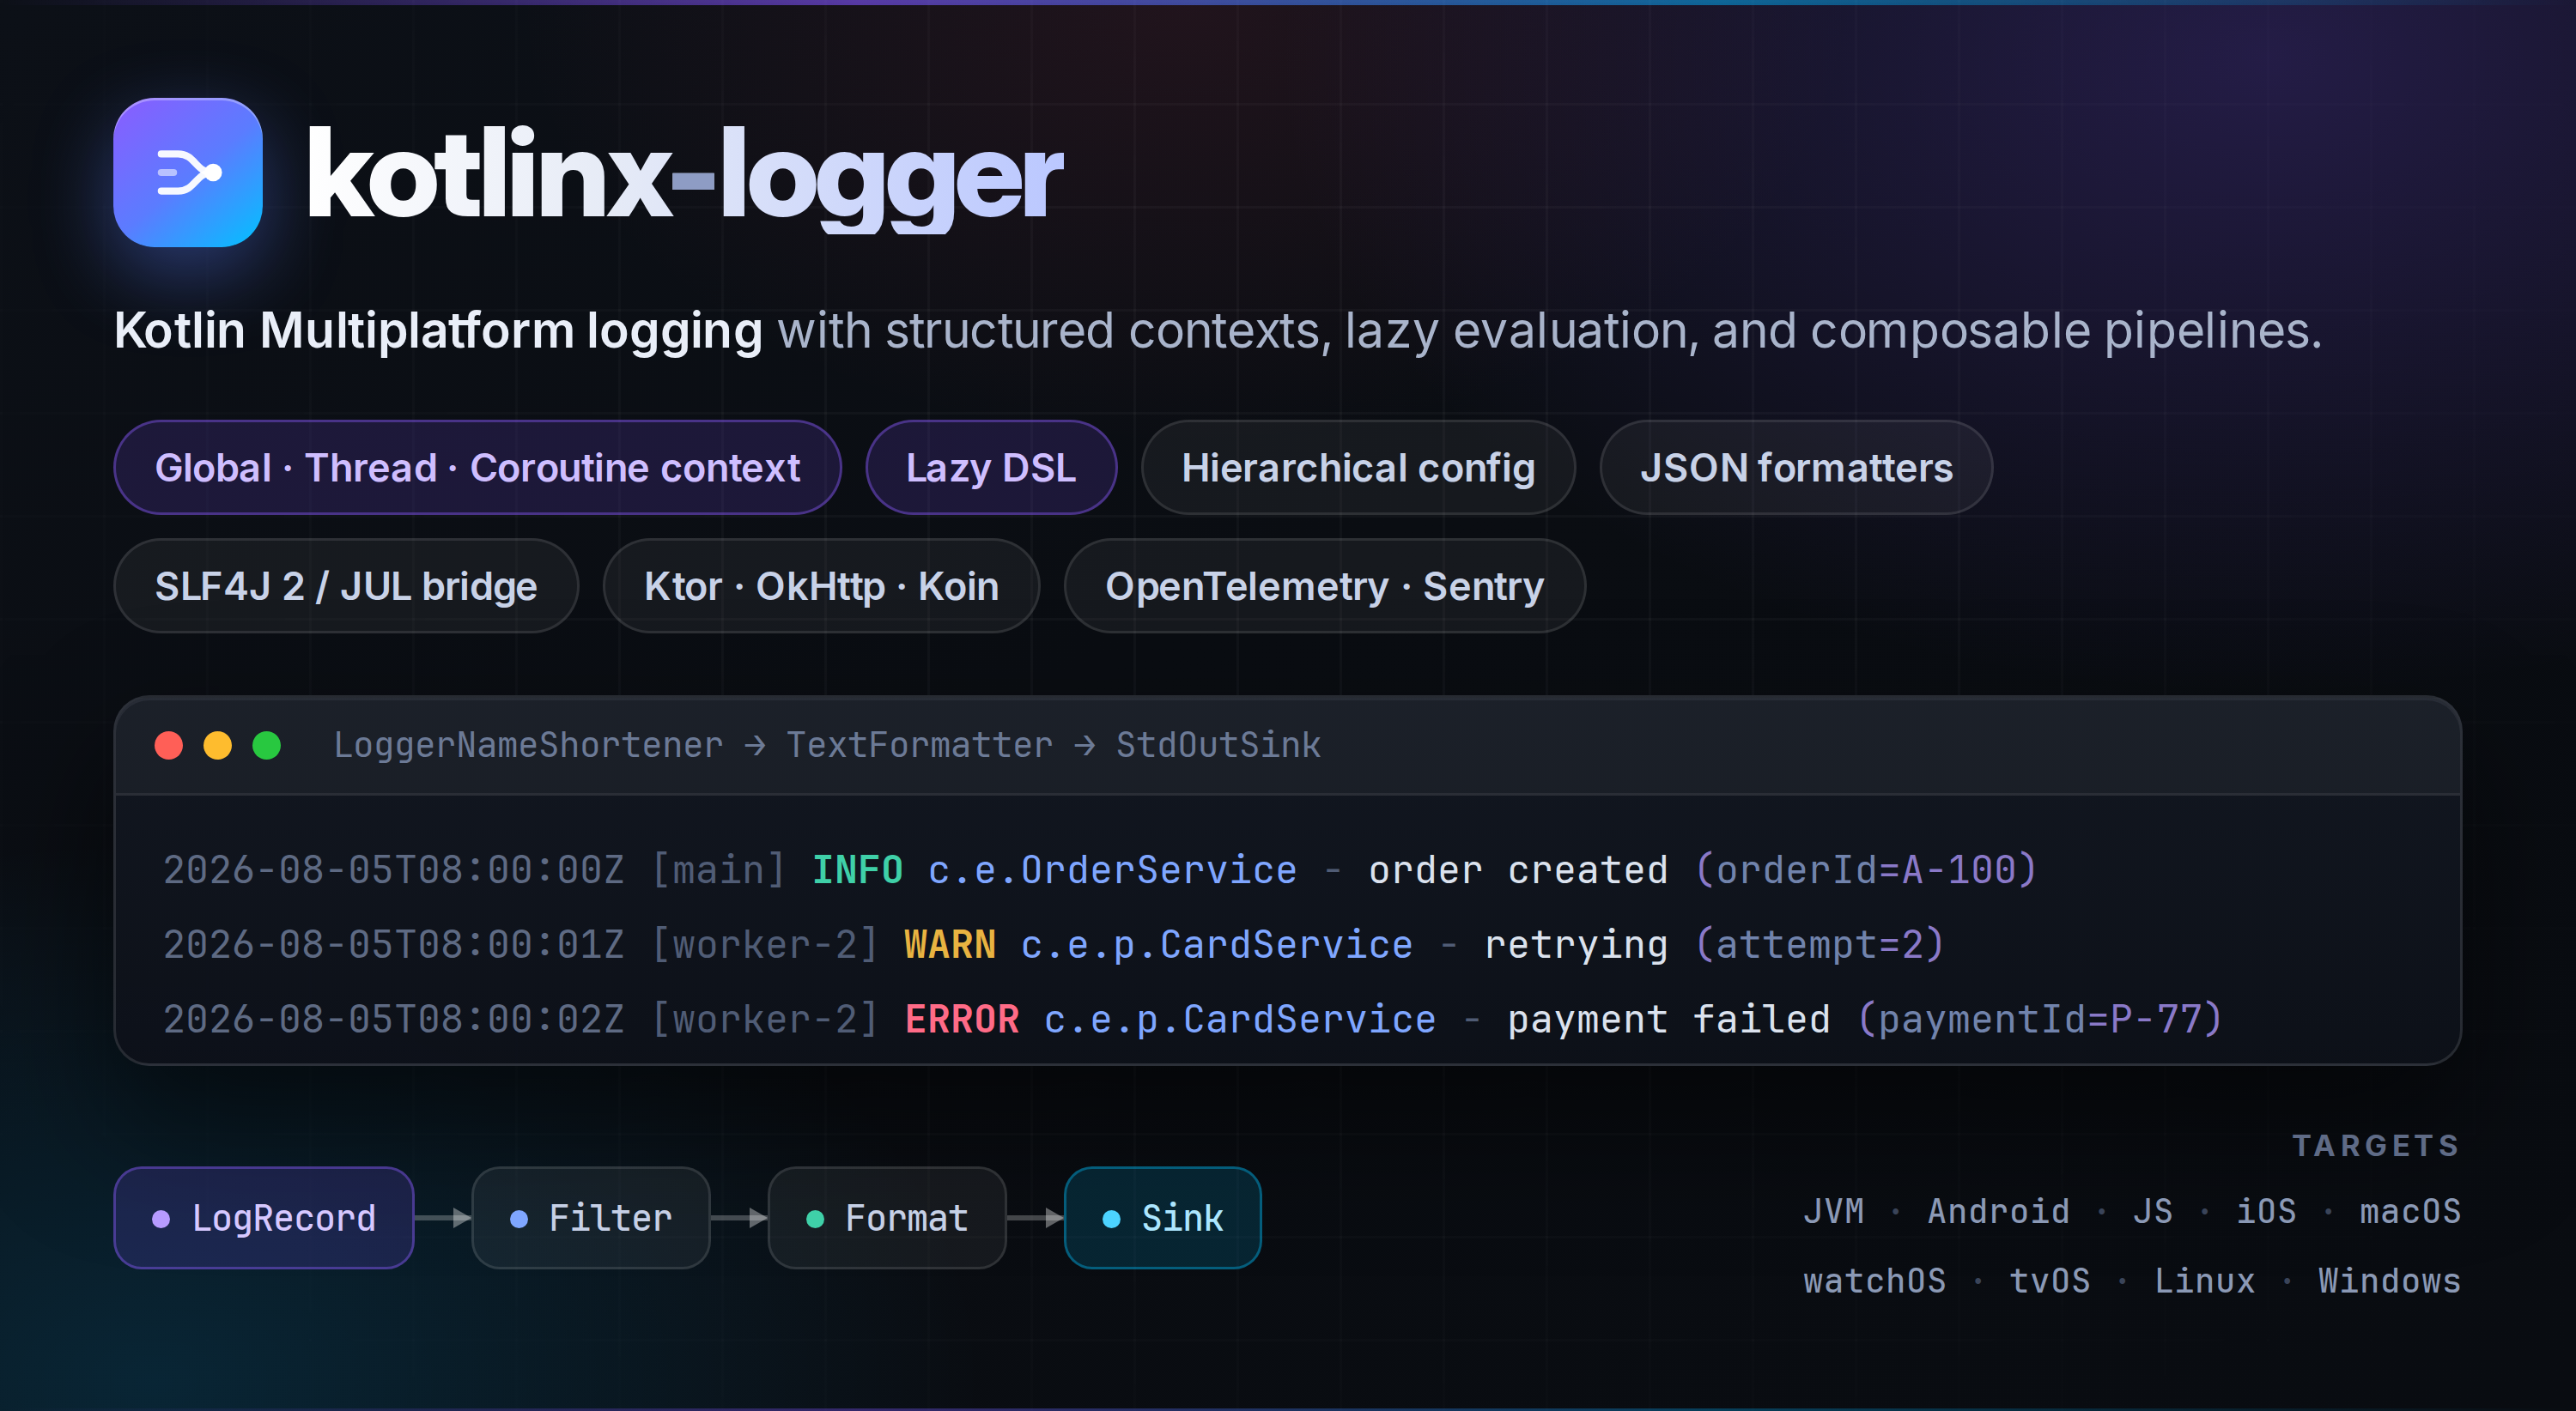Image resolution: width=2576 pixels, height=1411 pixels.
Task: Click the Sink pipeline node
Action: (1163, 1217)
